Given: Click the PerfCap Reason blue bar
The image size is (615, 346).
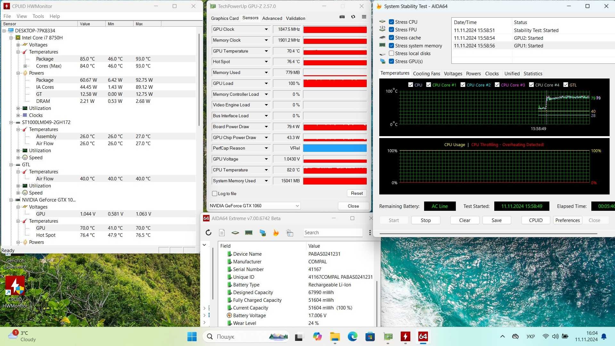Looking at the screenshot, I should [335, 148].
